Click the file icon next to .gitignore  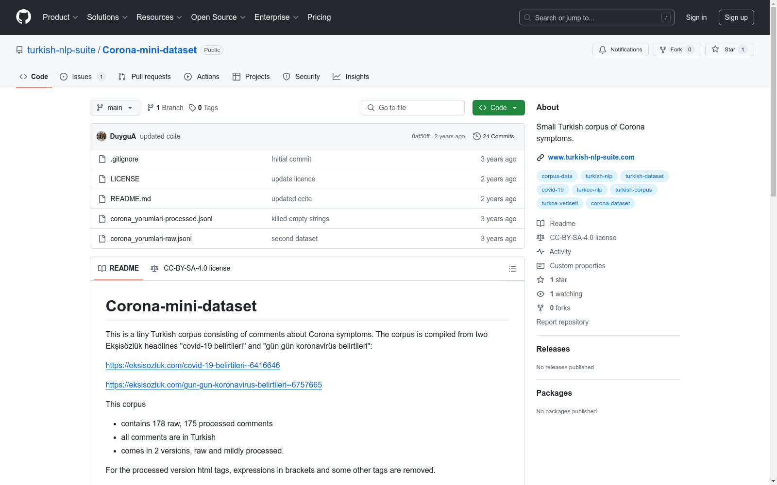point(102,159)
